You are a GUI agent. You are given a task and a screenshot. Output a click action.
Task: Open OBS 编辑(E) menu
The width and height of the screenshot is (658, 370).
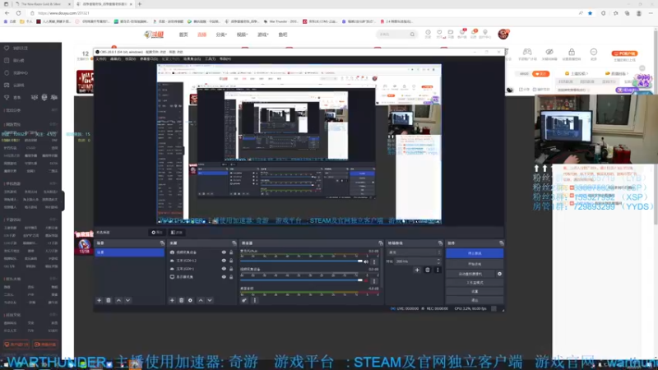[x=115, y=59]
